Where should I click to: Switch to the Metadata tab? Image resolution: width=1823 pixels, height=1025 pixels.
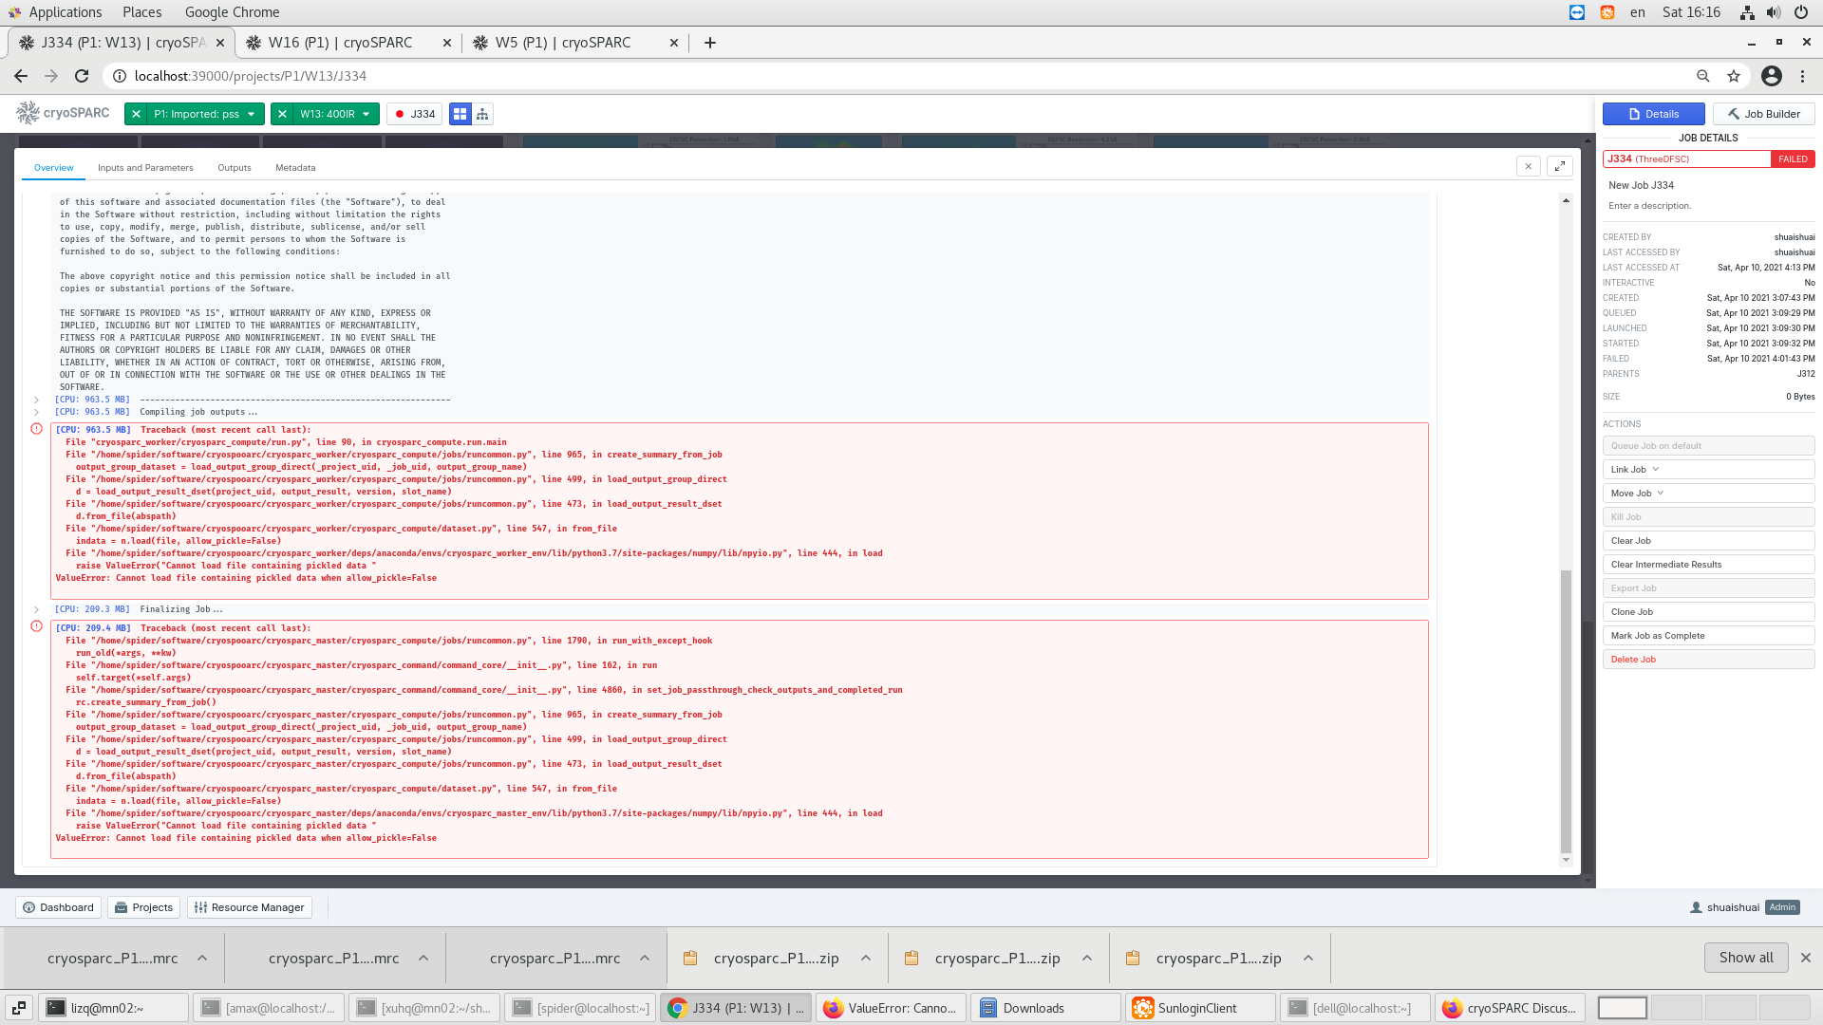(294, 167)
